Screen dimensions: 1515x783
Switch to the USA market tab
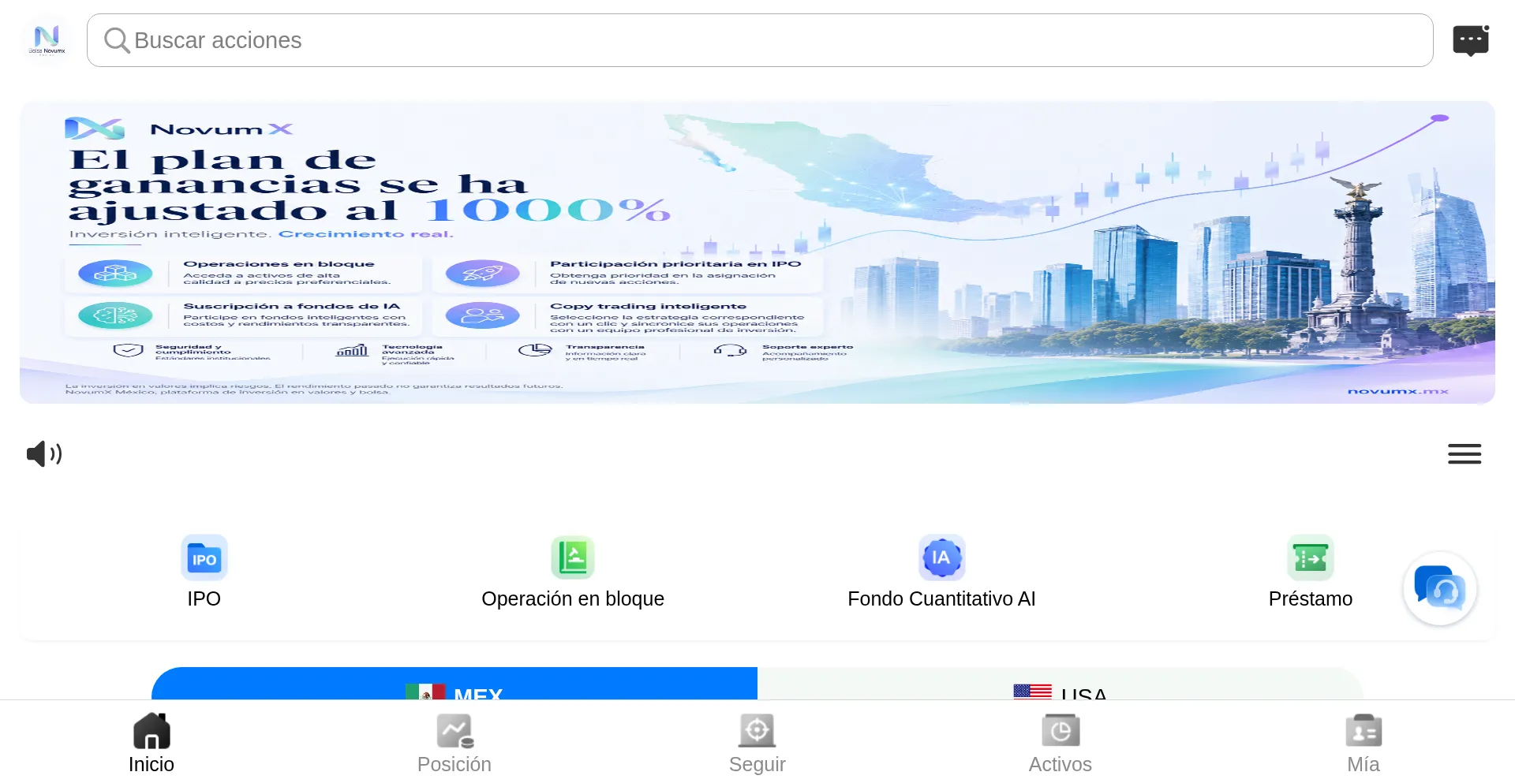pos(1060,684)
